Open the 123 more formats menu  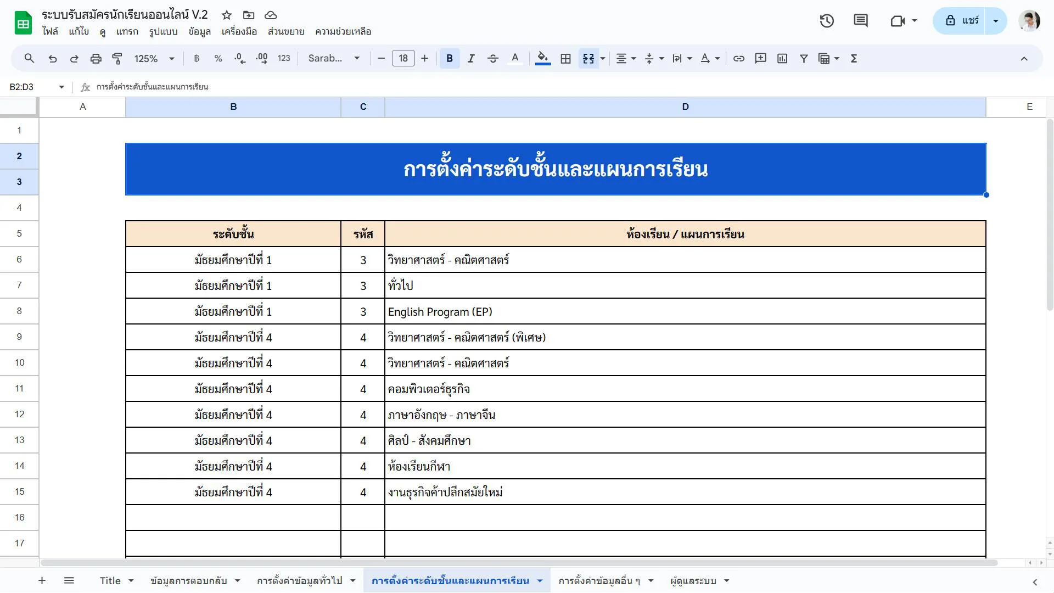point(284,58)
